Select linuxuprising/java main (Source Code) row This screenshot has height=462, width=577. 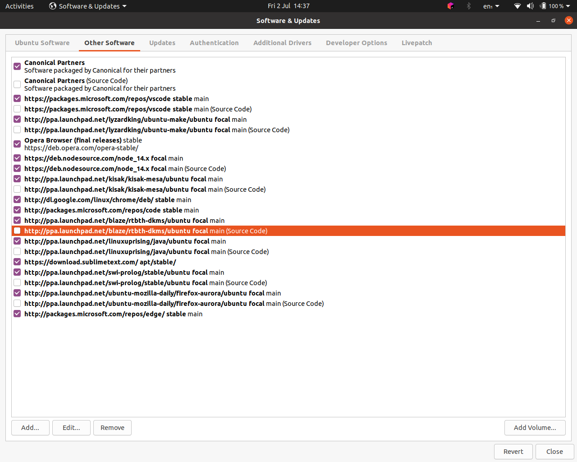288,252
